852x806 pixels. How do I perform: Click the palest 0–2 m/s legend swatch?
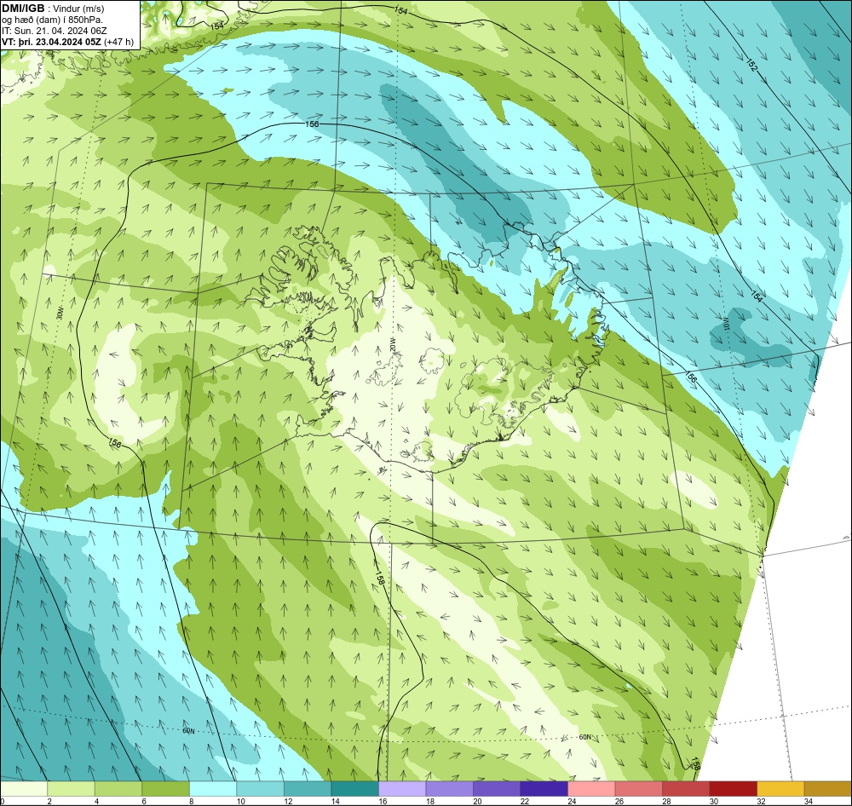click(24, 789)
